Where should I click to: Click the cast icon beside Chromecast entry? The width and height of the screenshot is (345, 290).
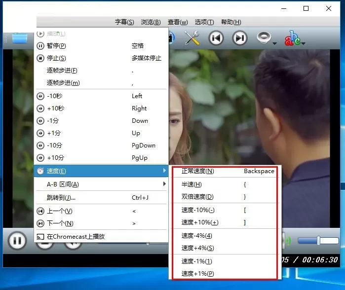(40, 237)
